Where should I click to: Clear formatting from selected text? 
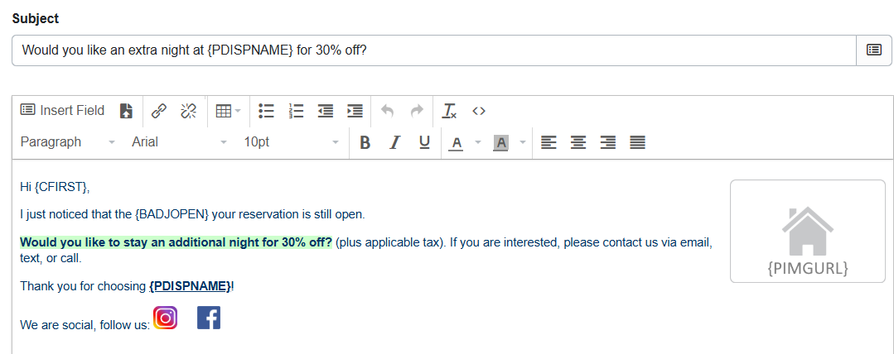point(449,111)
